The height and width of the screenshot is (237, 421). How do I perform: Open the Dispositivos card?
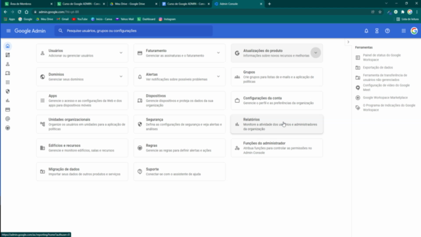tap(180, 101)
